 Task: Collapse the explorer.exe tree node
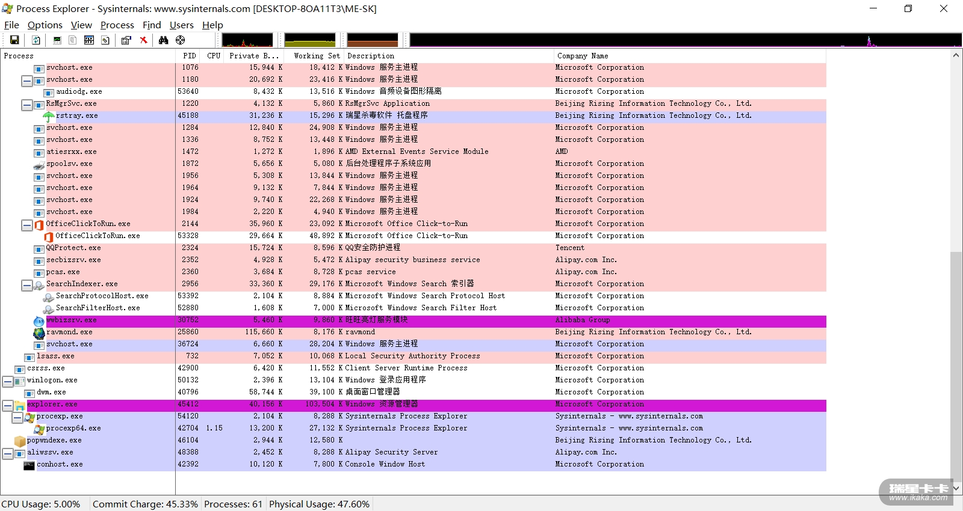(x=8, y=405)
